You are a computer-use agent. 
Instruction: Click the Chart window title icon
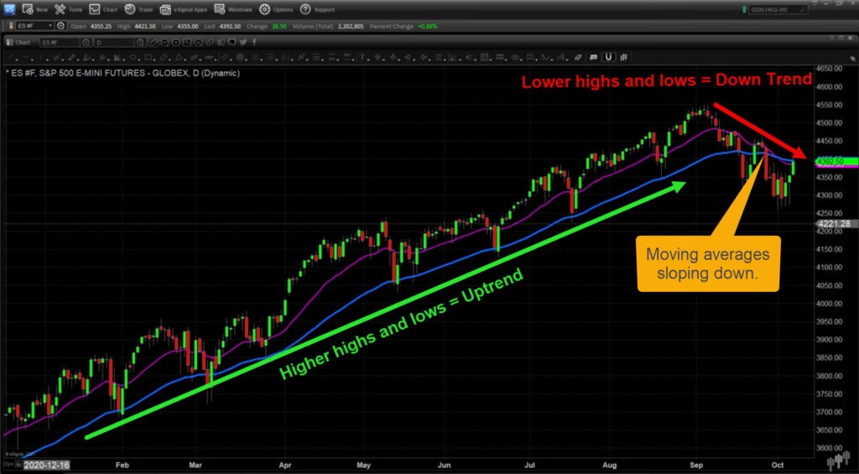[10, 42]
